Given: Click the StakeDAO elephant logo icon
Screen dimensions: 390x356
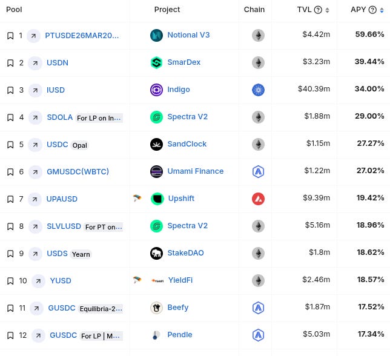Looking at the screenshot, I should pos(156,253).
